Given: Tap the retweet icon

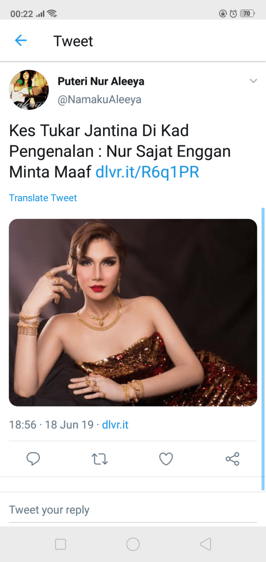Looking at the screenshot, I should point(100,459).
